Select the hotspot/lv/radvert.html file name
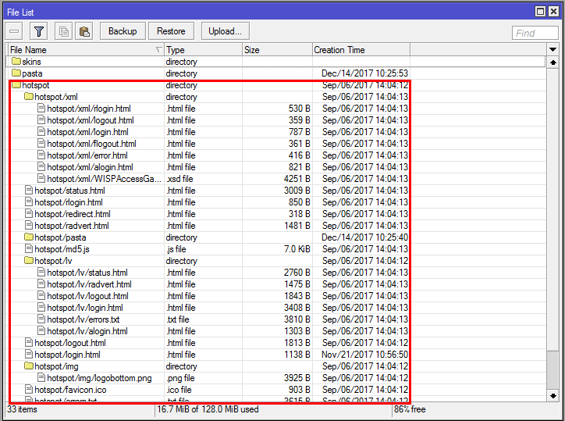The image size is (565, 421). click(x=90, y=284)
